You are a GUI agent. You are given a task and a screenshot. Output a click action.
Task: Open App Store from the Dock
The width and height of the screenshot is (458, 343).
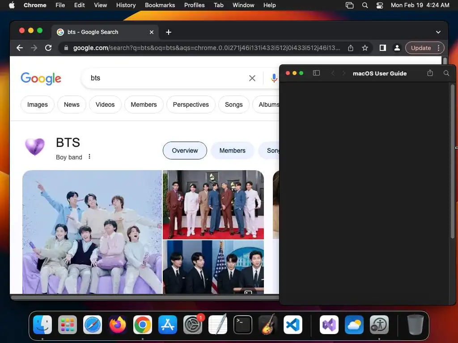click(x=168, y=324)
